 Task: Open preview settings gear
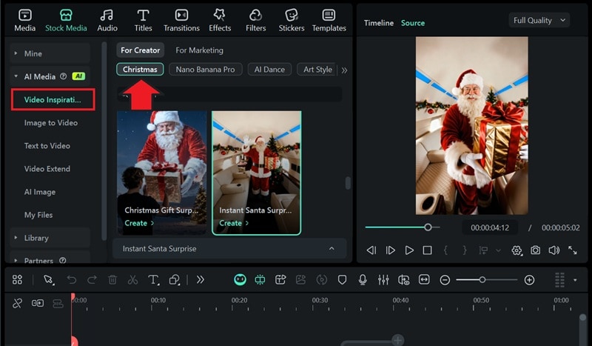[517, 250]
